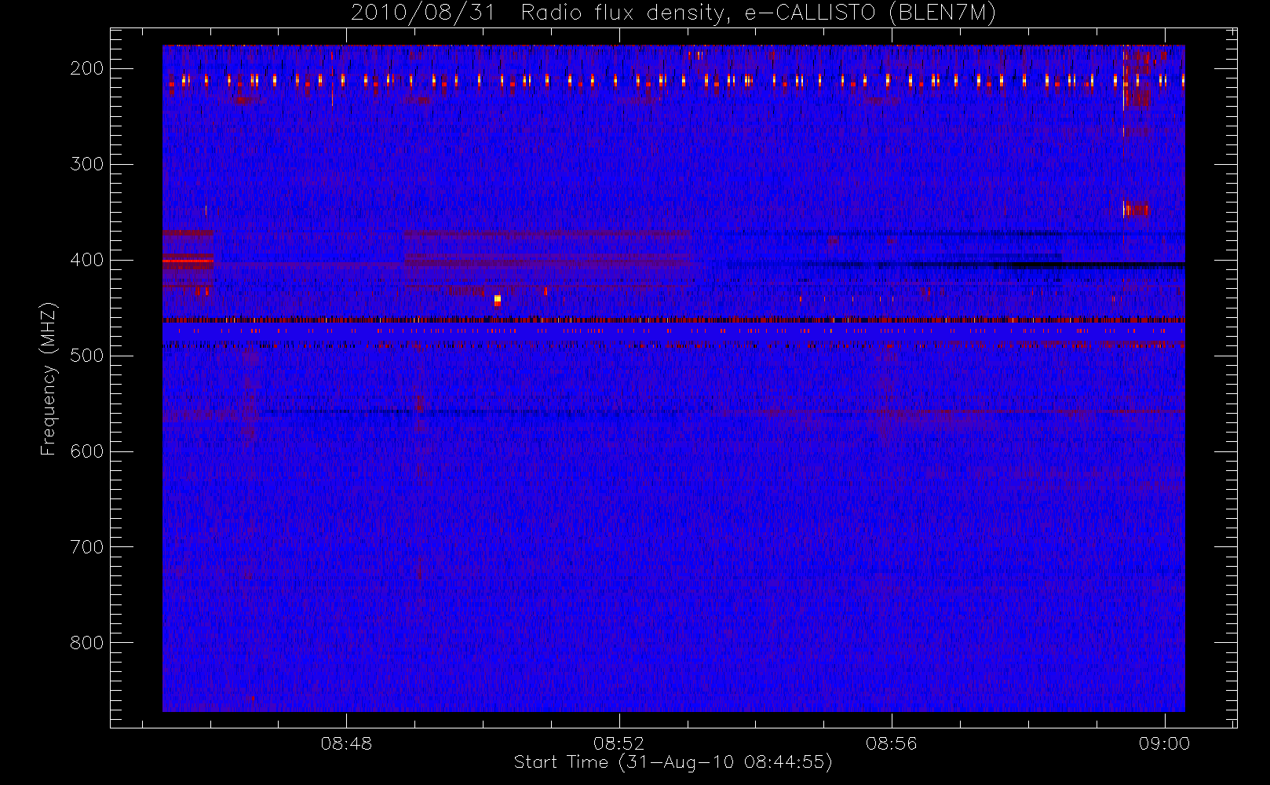The height and width of the screenshot is (785, 1270).
Task: Click the 600 frequency tick label
Action: point(87,451)
